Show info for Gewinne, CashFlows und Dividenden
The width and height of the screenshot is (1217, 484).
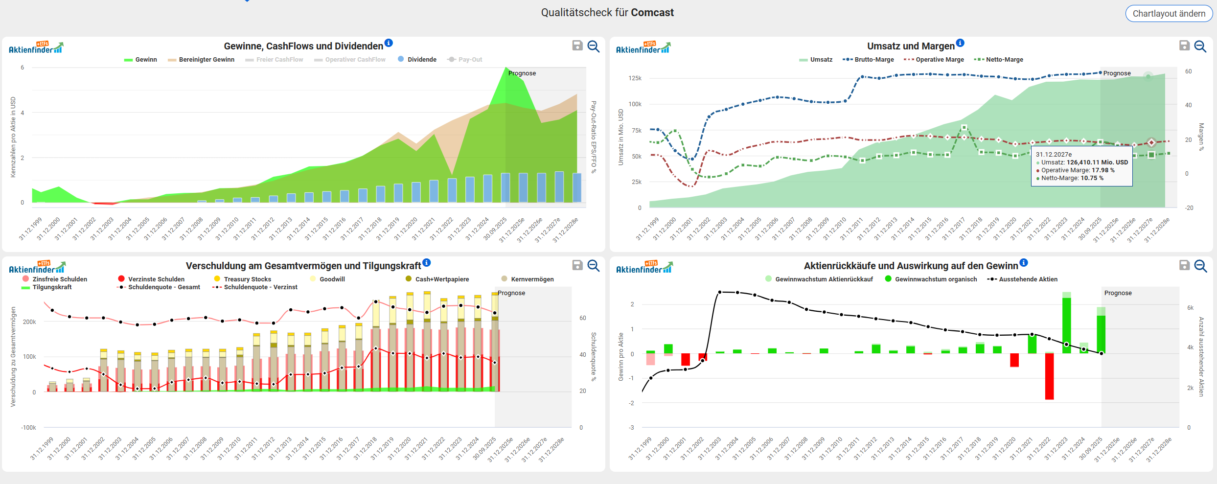(389, 43)
